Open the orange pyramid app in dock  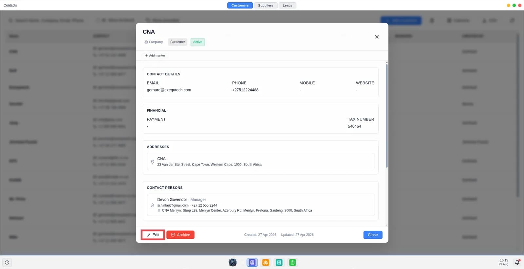266,262
